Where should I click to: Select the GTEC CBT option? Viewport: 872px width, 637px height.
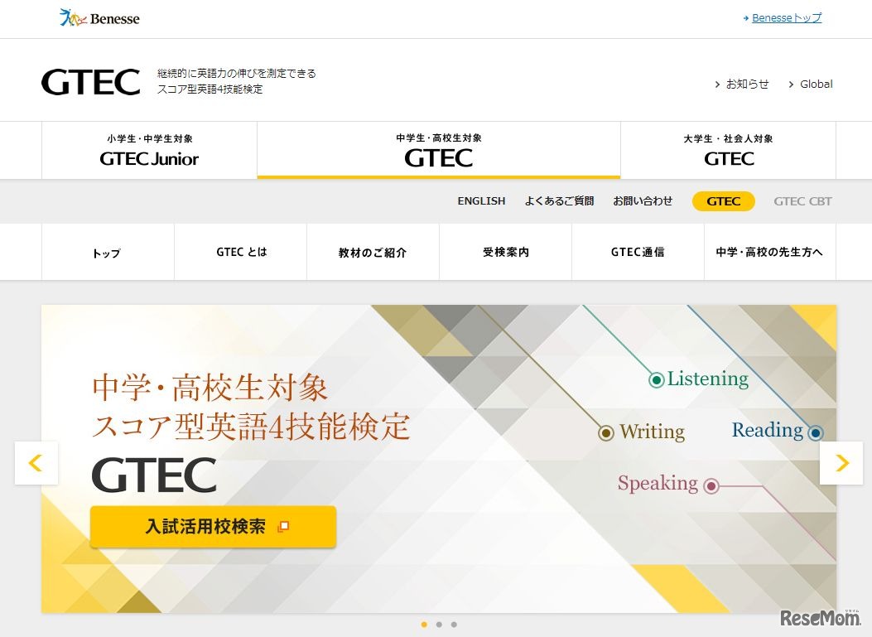point(802,200)
